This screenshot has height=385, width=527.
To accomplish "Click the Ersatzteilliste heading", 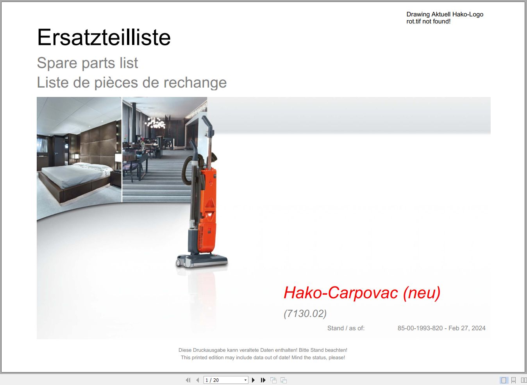I will point(104,38).
